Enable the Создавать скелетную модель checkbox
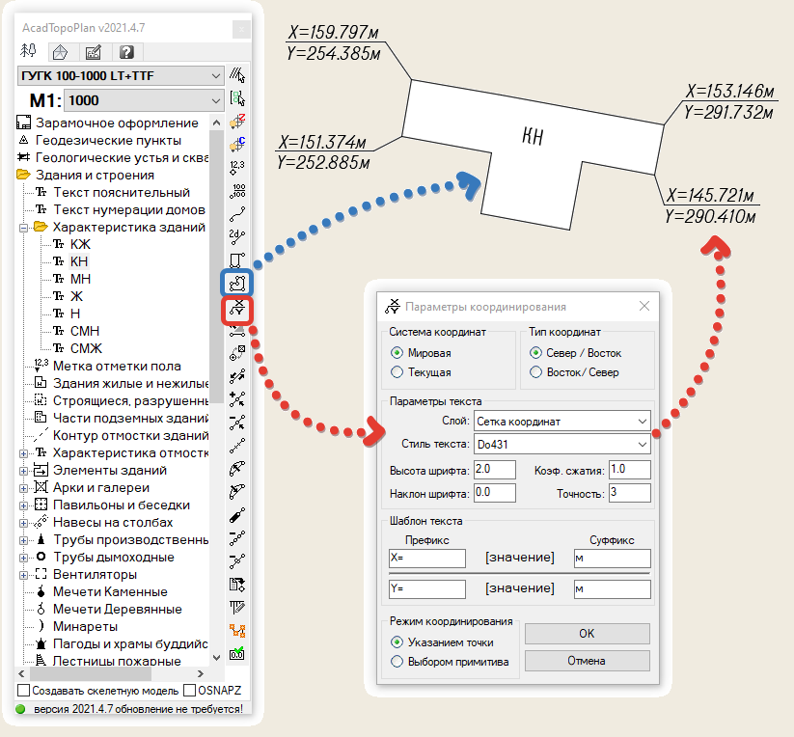This screenshot has height=737, width=794. [x=24, y=691]
